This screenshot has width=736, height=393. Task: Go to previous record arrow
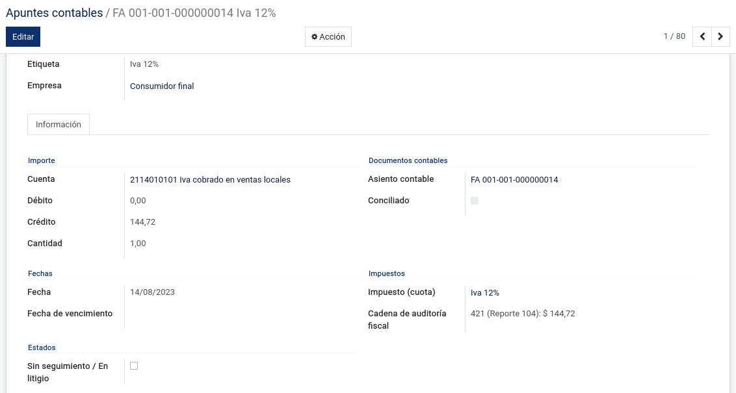[702, 36]
